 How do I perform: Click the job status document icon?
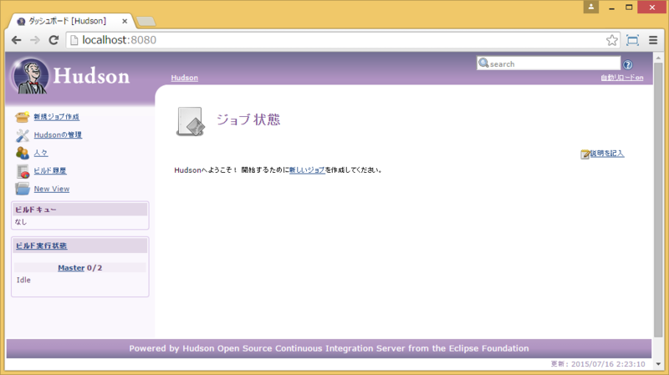tap(191, 121)
